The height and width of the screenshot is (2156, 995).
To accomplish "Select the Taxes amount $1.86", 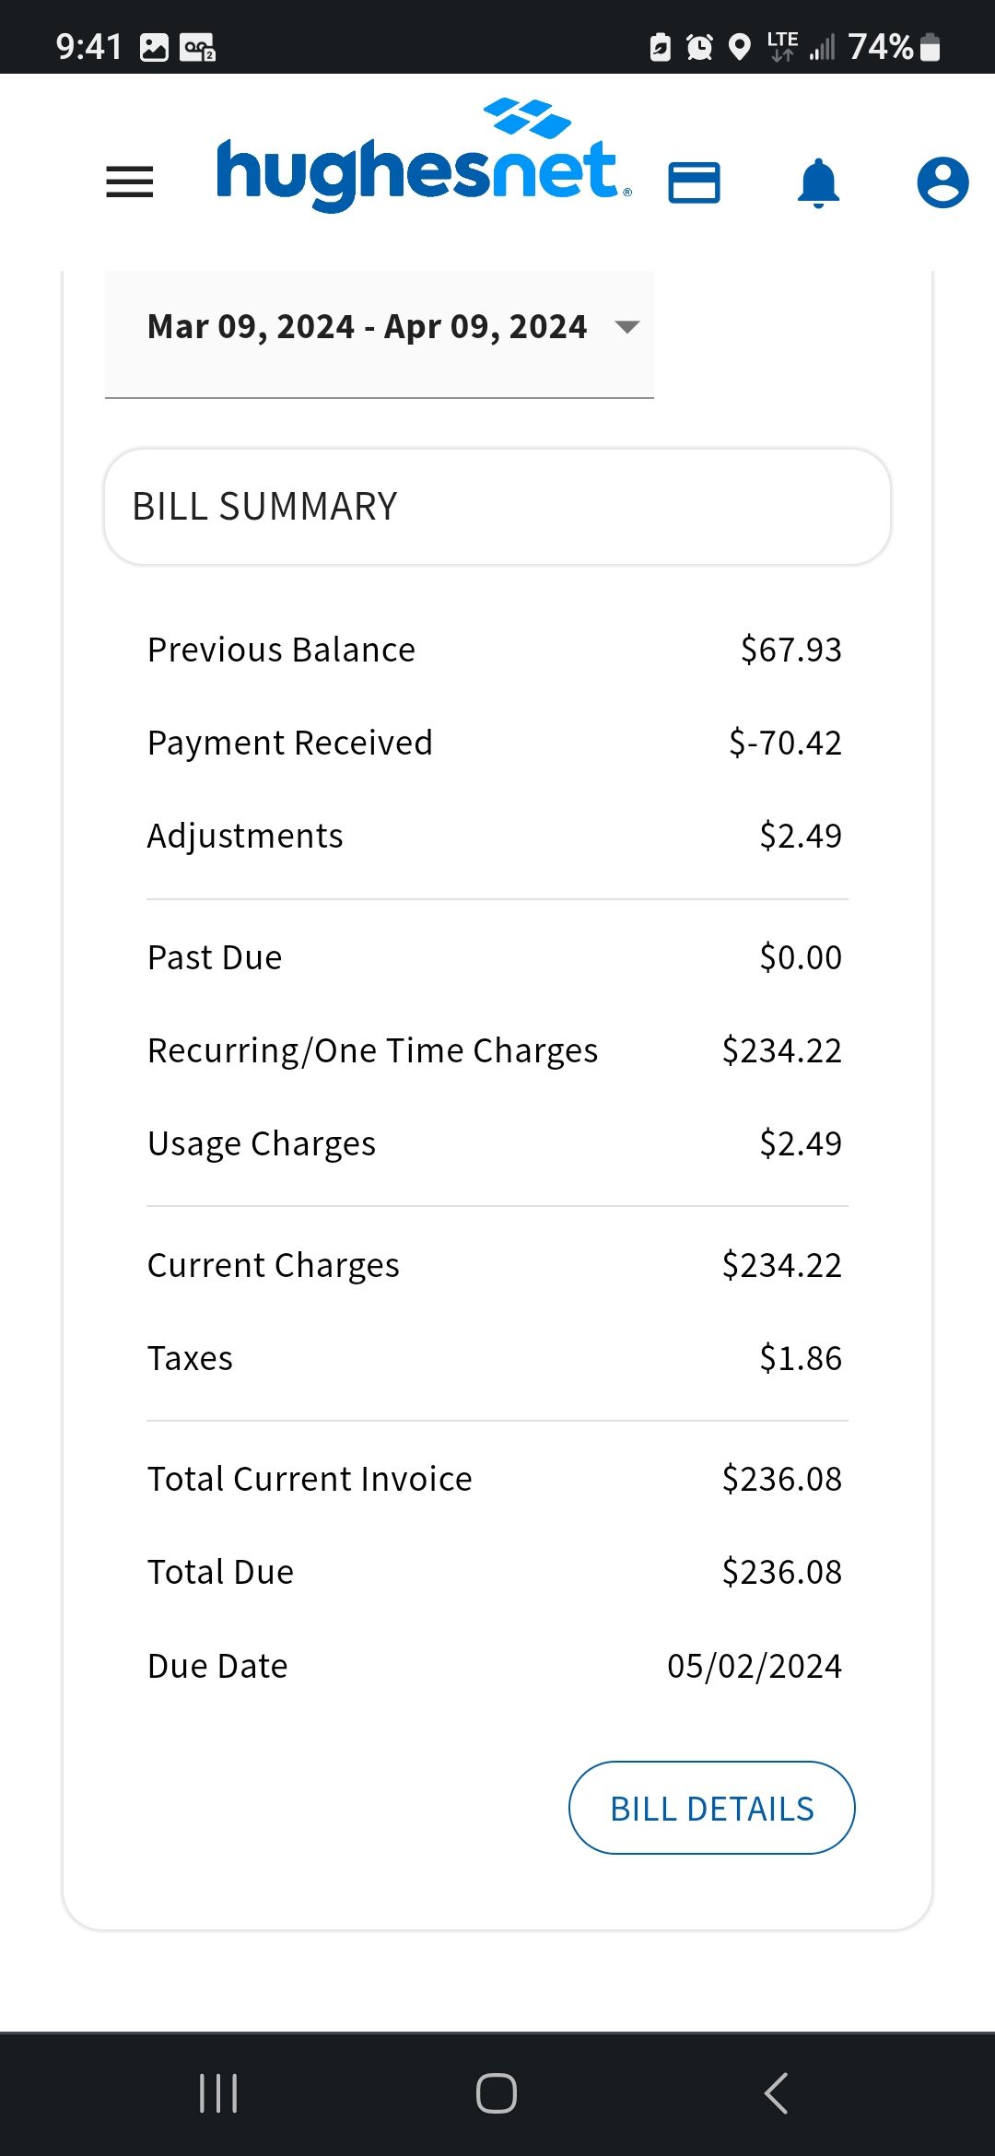I will [800, 1359].
